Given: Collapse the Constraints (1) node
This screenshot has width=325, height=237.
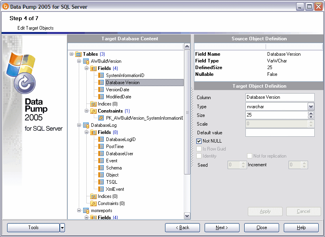Looking at the screenshot, I should click(x=86, y=111).
